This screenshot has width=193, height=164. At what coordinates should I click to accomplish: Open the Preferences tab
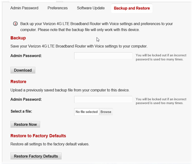(x=58, y=8)
